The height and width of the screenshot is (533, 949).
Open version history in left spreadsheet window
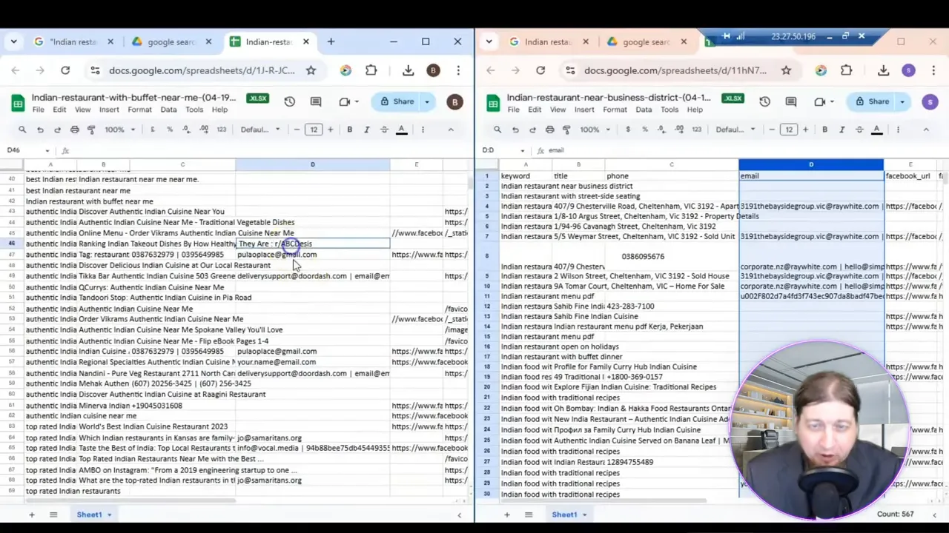pyautogui.click(x=289, y=101)
